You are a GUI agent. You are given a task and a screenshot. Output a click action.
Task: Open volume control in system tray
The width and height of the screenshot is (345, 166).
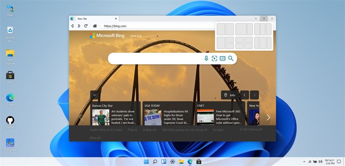coord(320,162)
